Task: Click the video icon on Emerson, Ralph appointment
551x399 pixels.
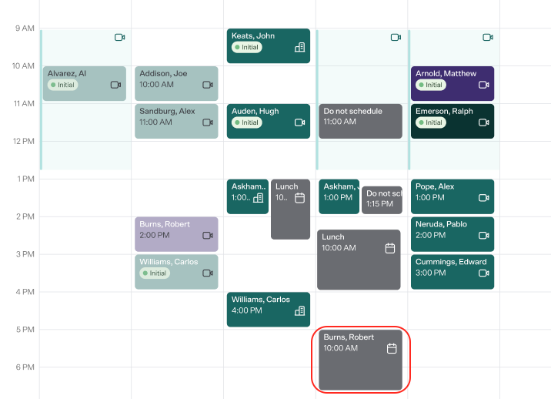Action: click(x=484, y=122)
